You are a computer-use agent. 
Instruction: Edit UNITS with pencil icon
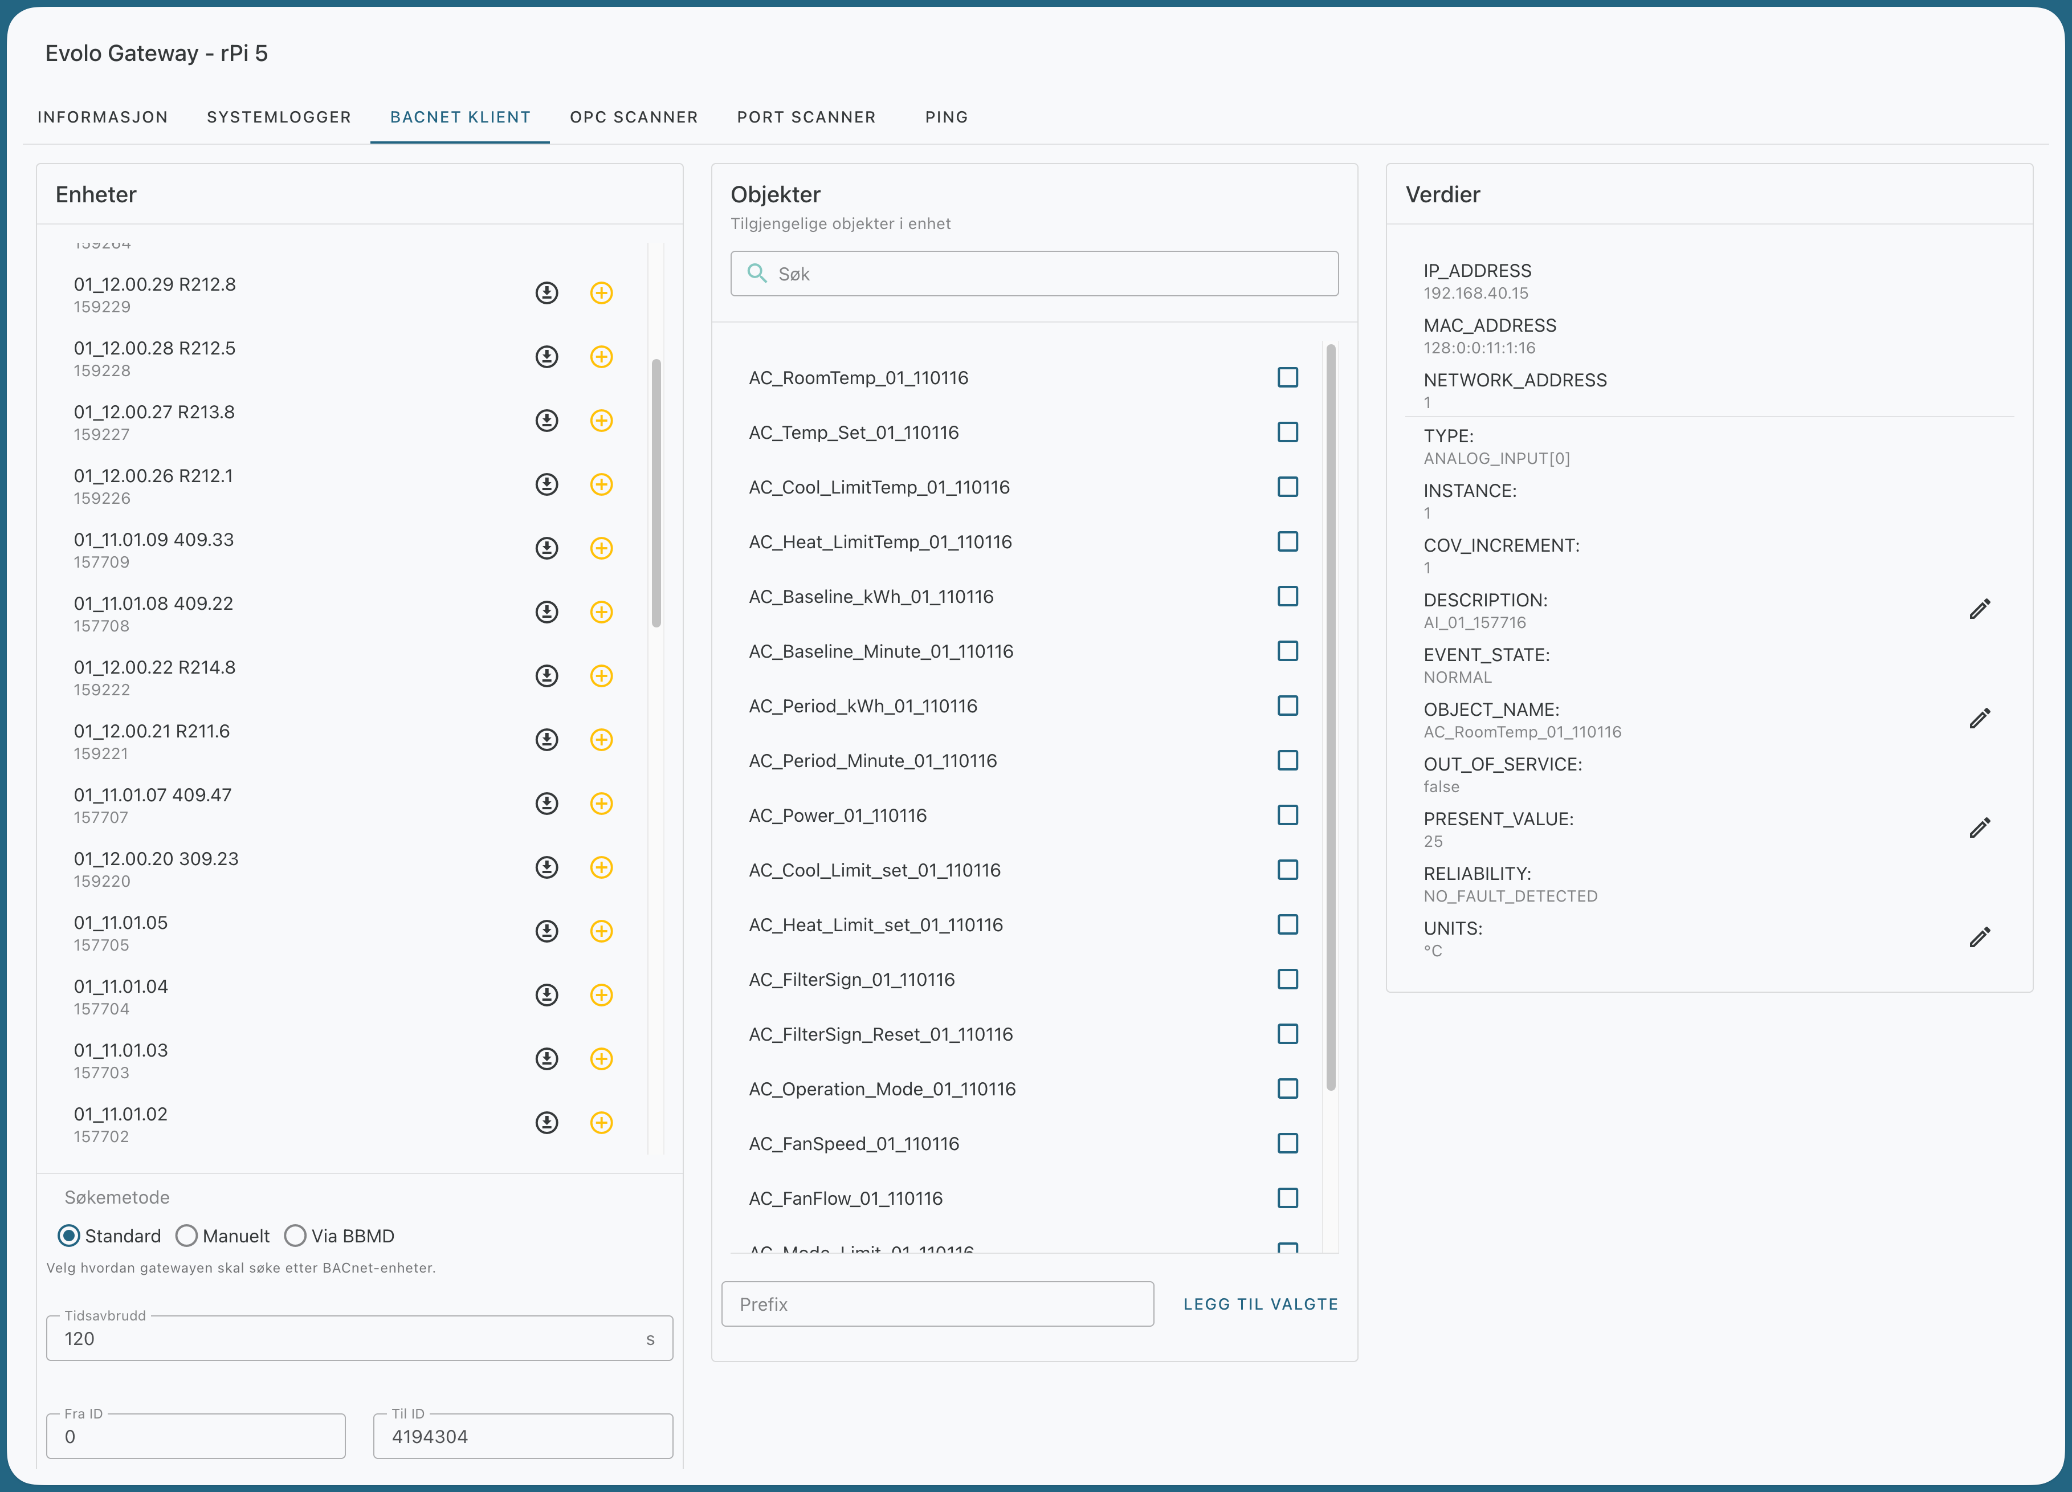pyautogui.click(x=1980, y=937)
